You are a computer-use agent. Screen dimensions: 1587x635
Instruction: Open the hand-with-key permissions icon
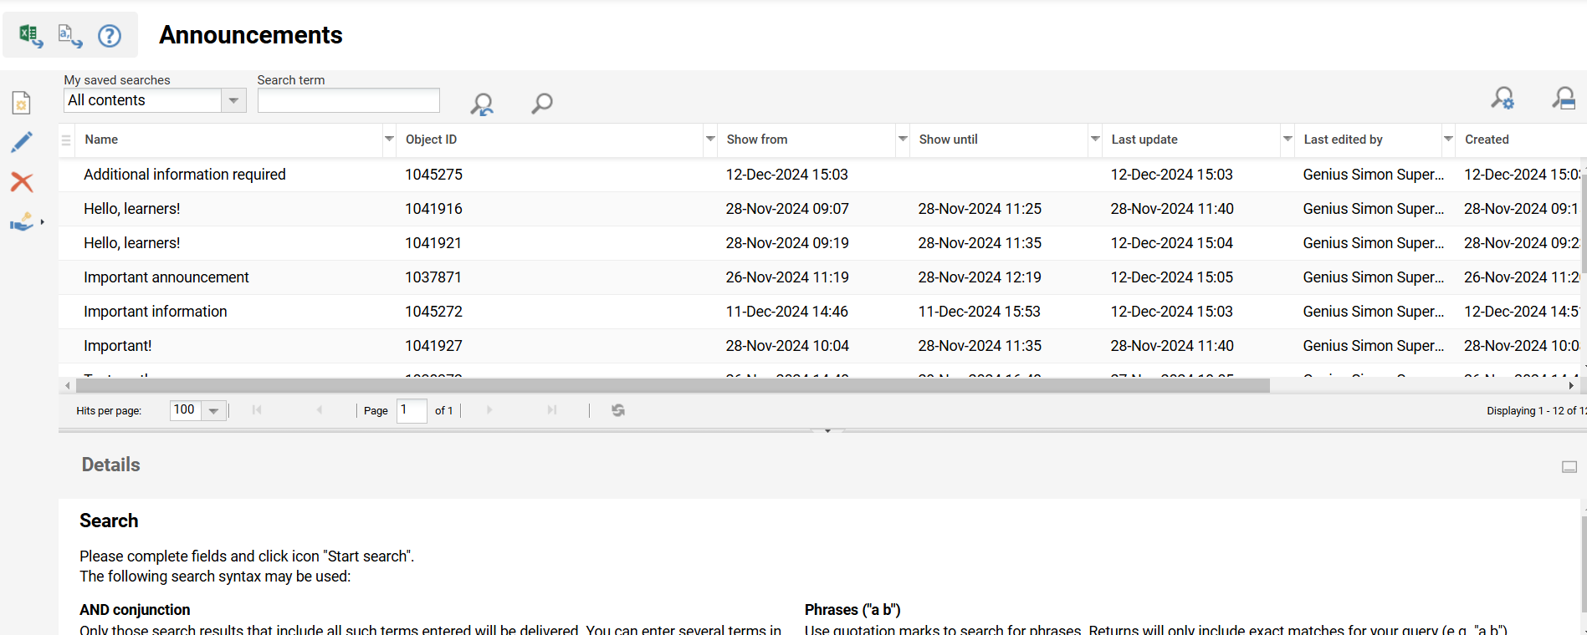tap(22, 222)
